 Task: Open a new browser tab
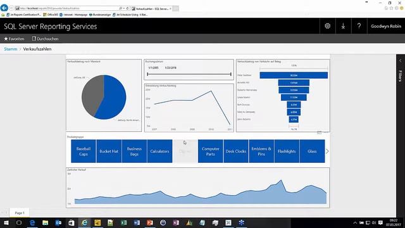176,8
